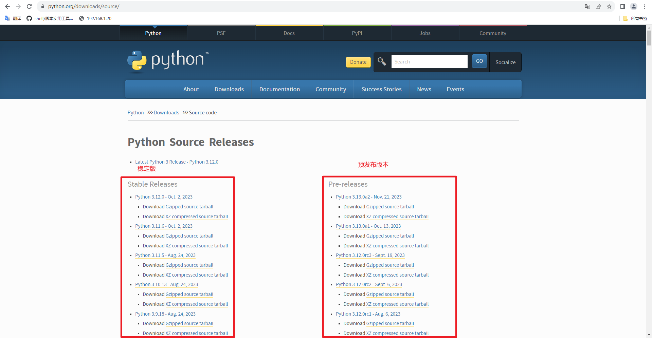Image resolution: width=652 pixels, height=338 pixels.
Task: Open the Downloads navigation menu
Action: (229, 89)
